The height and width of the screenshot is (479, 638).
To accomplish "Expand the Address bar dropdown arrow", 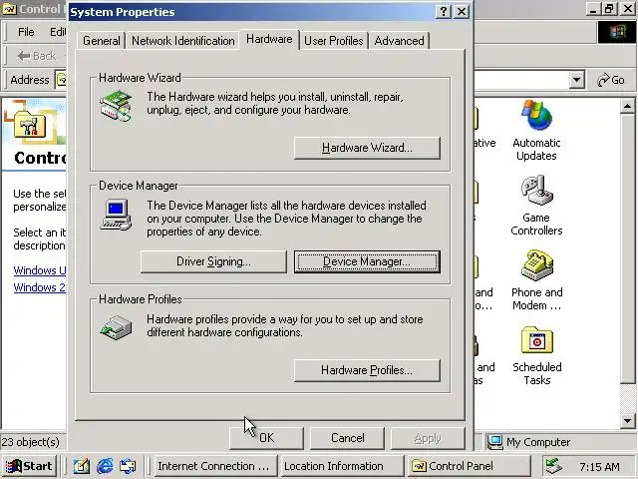I will [x=576, y=80].
